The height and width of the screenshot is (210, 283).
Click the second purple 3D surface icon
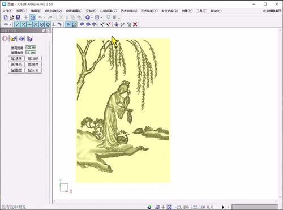(88, 24)
